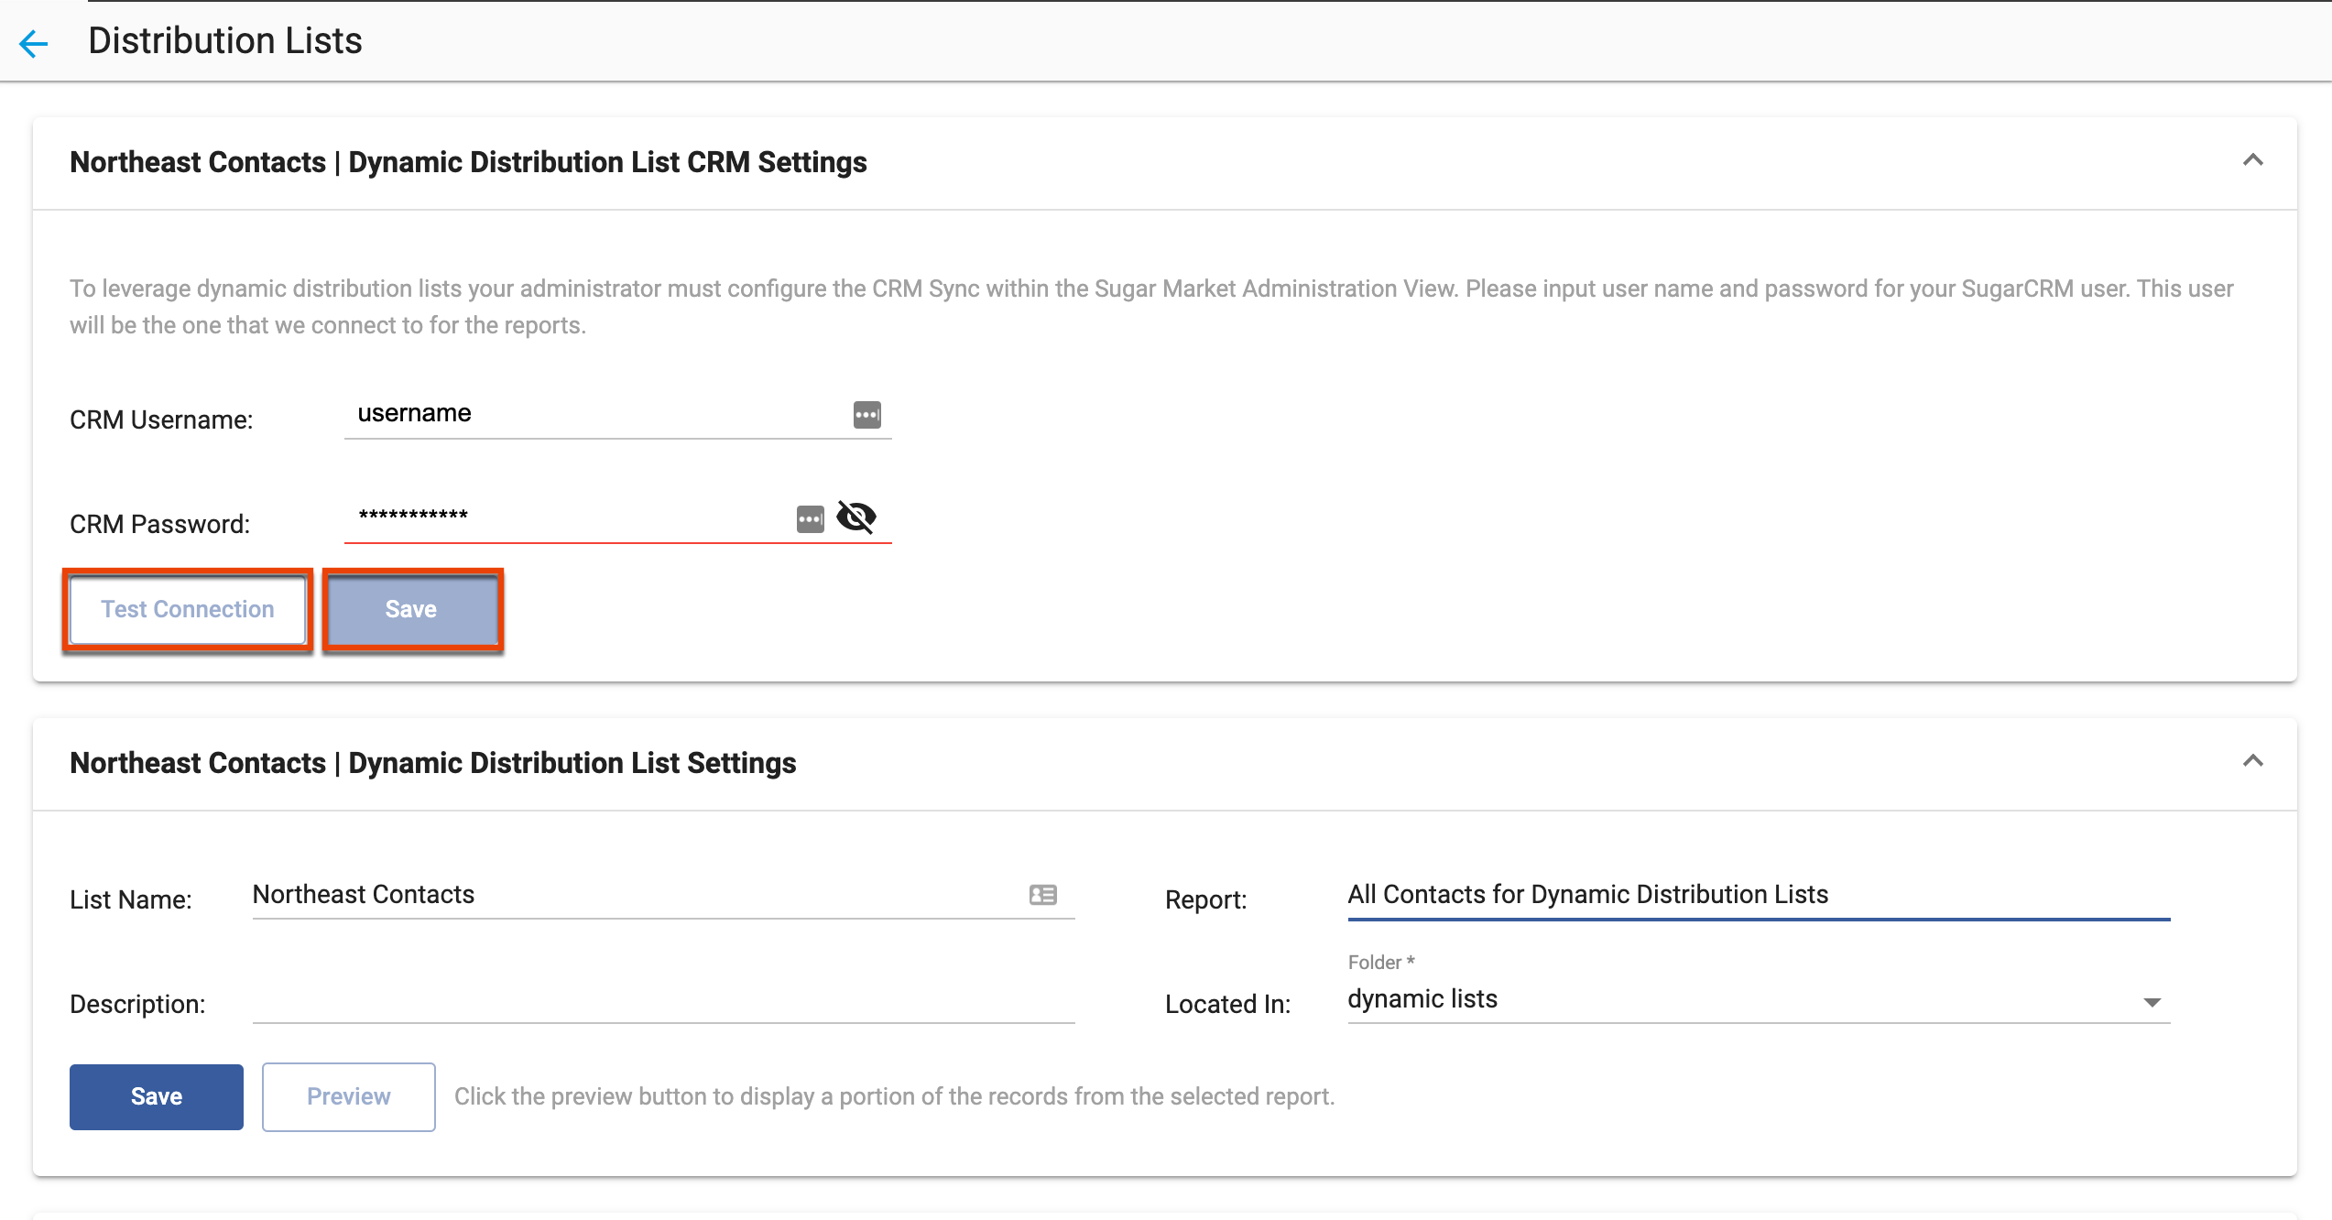Screen dimensions: 2332x1220
Task: Collapse the Dynamic Distribution List CRM Settings panel
Action: tap(2252, 161)
